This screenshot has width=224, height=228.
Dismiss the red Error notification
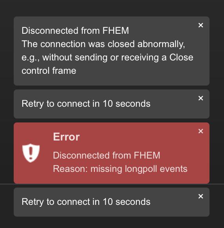[201, 131]
